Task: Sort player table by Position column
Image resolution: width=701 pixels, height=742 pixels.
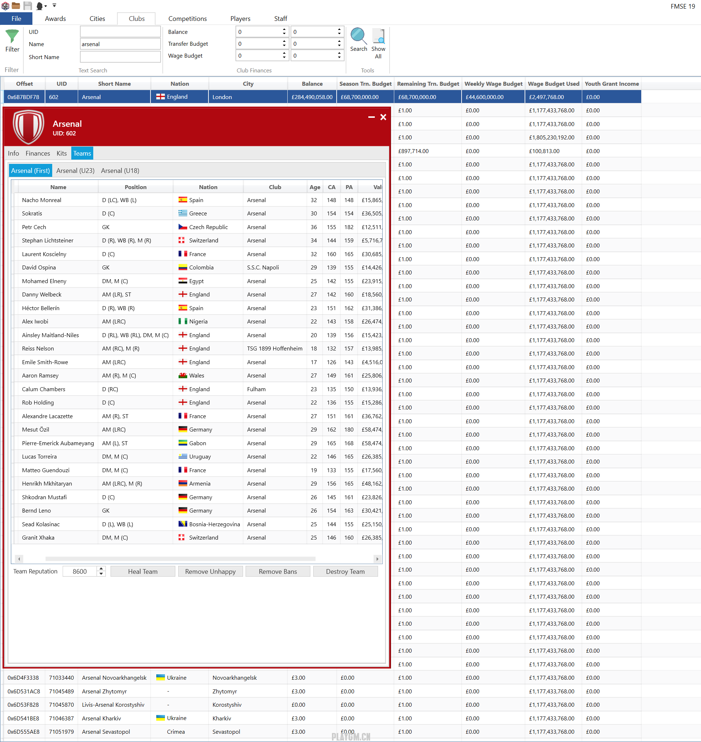Action: click(136, 187)
